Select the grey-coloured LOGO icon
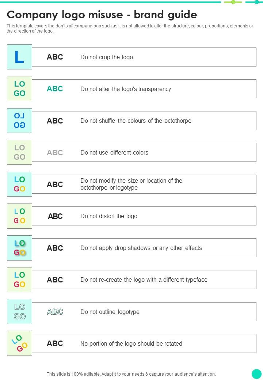The width and height of the screenshot is (263, 380). [19, 152]
